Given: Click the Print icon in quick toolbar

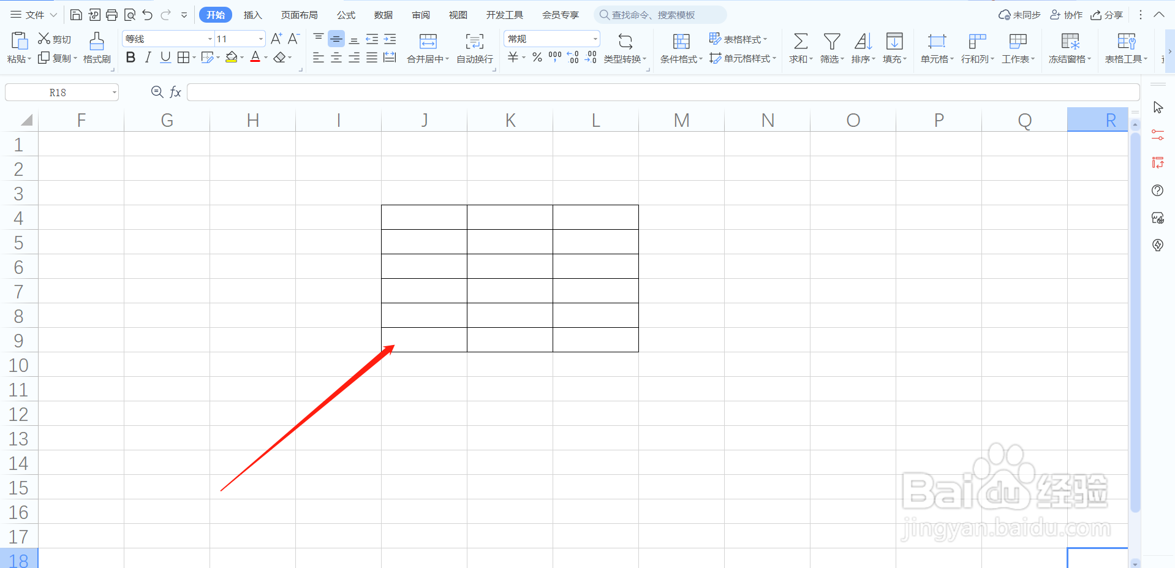Looking at the screenshot, I should click(x=111, y=15).
